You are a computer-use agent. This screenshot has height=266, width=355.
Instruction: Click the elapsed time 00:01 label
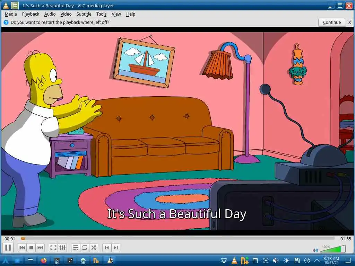[x=10, y=239]
